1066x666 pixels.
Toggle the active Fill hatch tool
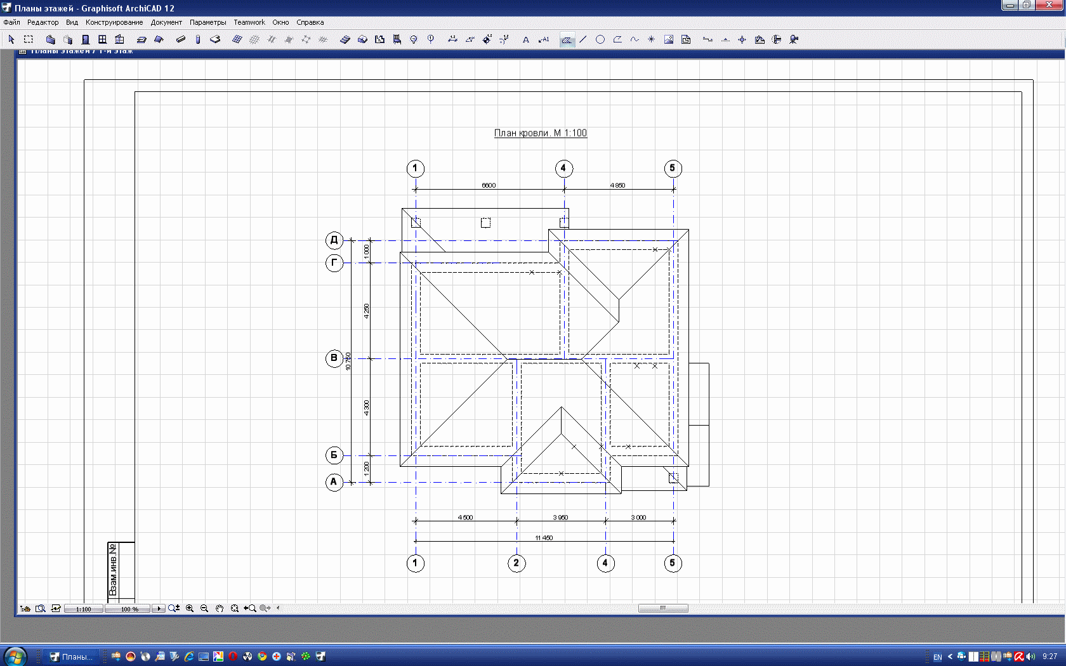[567, 40]
